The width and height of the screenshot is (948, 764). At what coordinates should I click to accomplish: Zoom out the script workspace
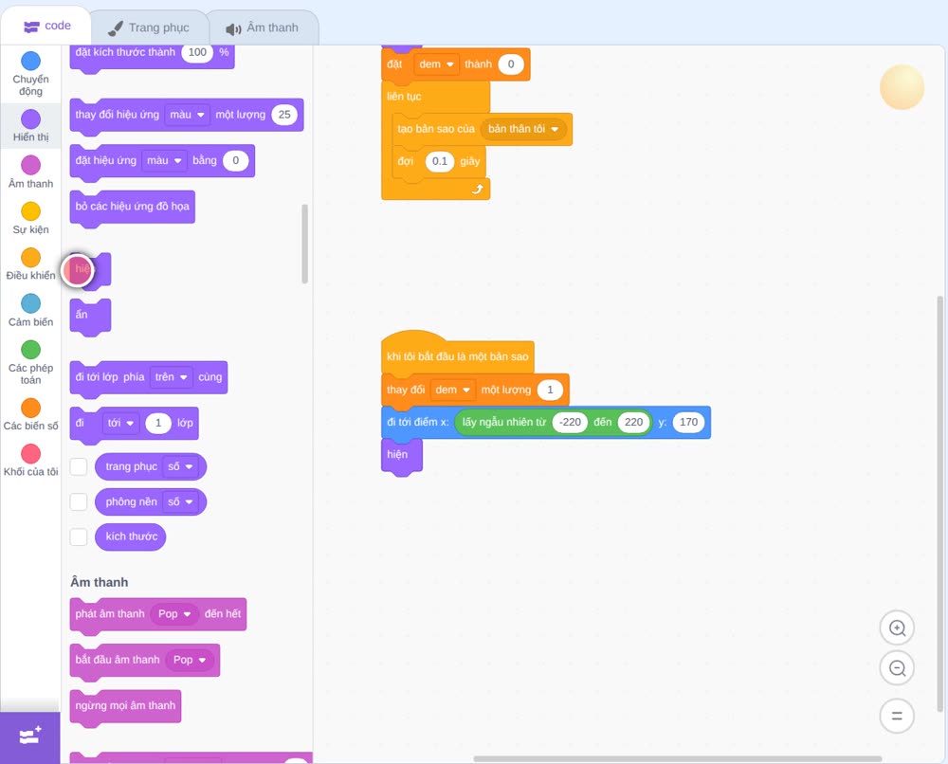tap(897, 668)
